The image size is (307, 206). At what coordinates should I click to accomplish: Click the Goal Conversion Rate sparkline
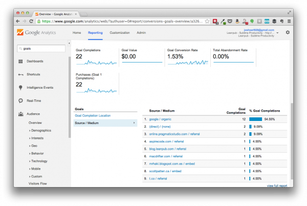(x=188, y=63)
